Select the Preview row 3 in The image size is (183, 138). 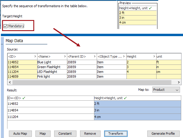coord(138,18)
